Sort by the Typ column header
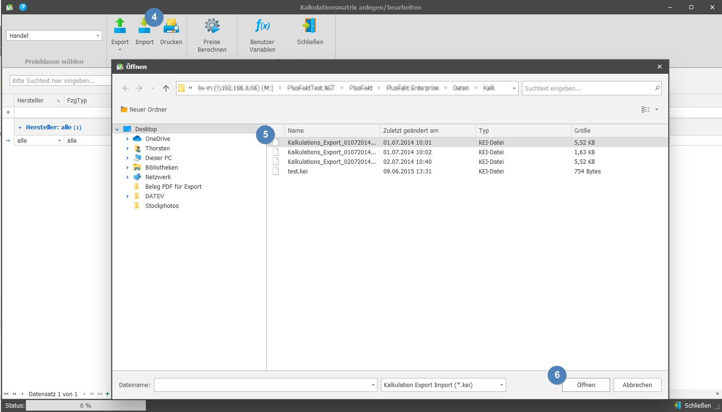 [523, 130]
